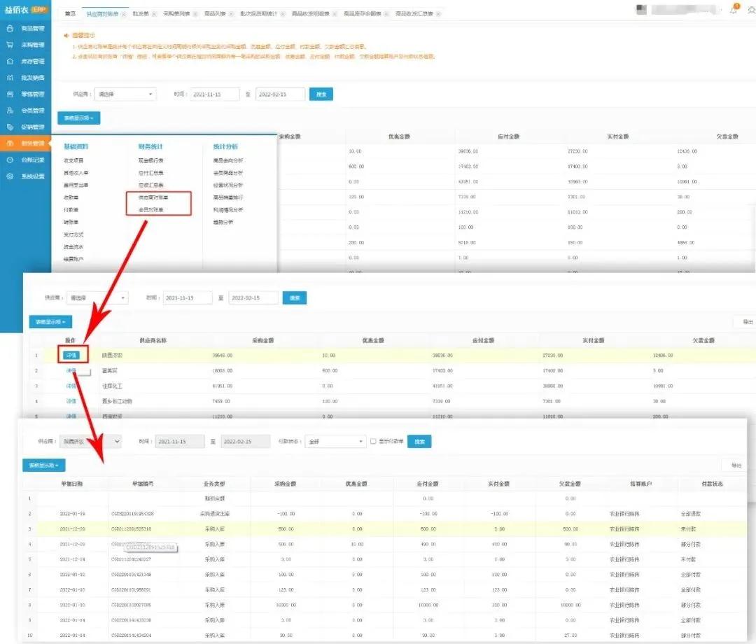Click the 库存管理 house icon

tap(10, 62)
